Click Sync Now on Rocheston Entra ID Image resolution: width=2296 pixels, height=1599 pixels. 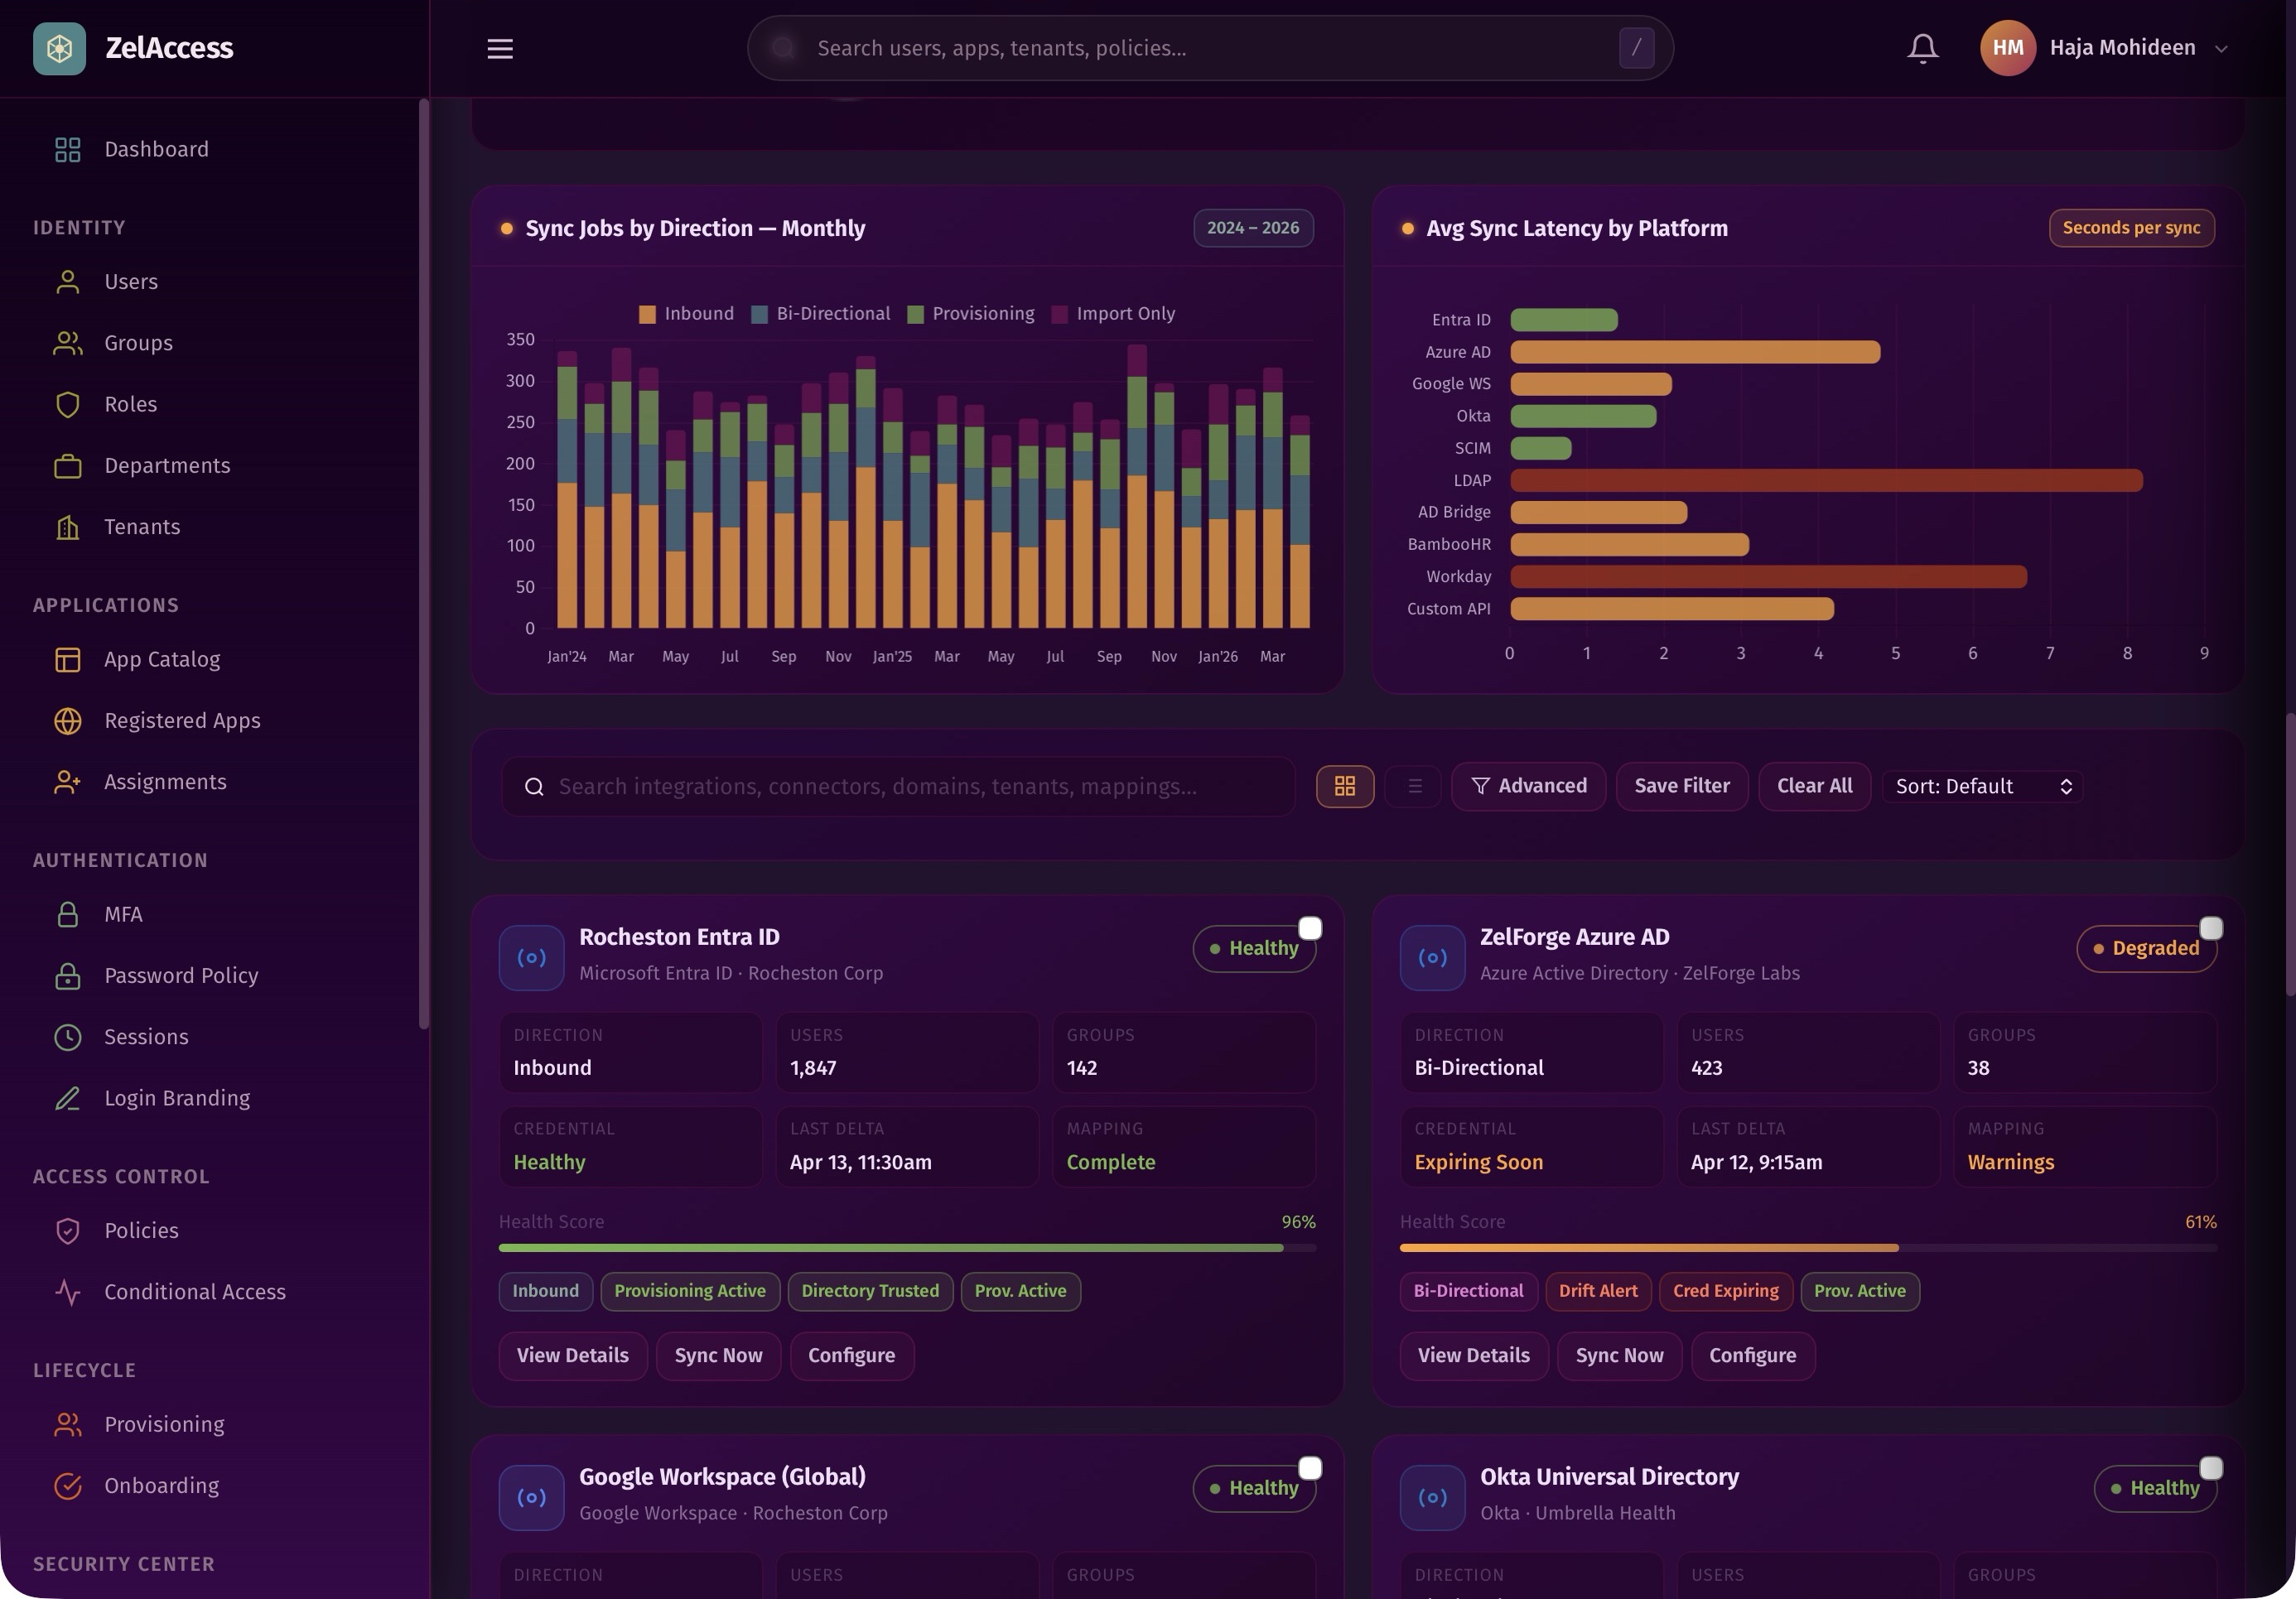717,1356
